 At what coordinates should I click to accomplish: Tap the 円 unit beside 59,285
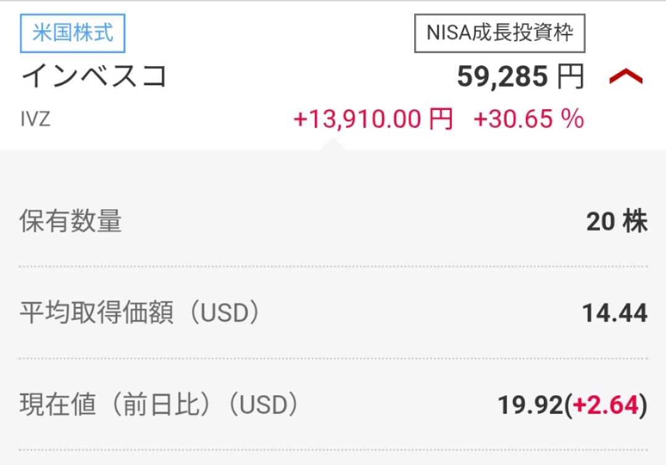click(x=570, y=77)
